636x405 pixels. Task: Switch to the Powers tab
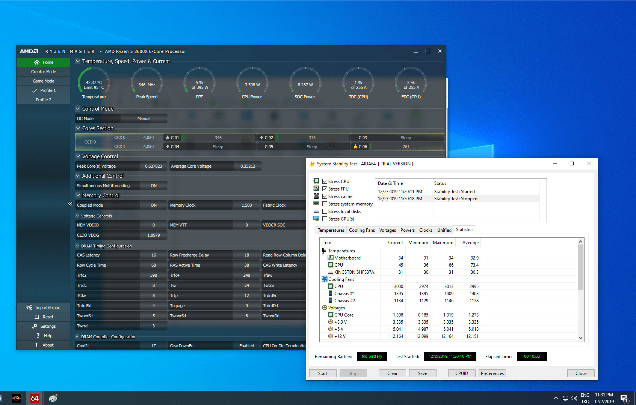point(408,230)
